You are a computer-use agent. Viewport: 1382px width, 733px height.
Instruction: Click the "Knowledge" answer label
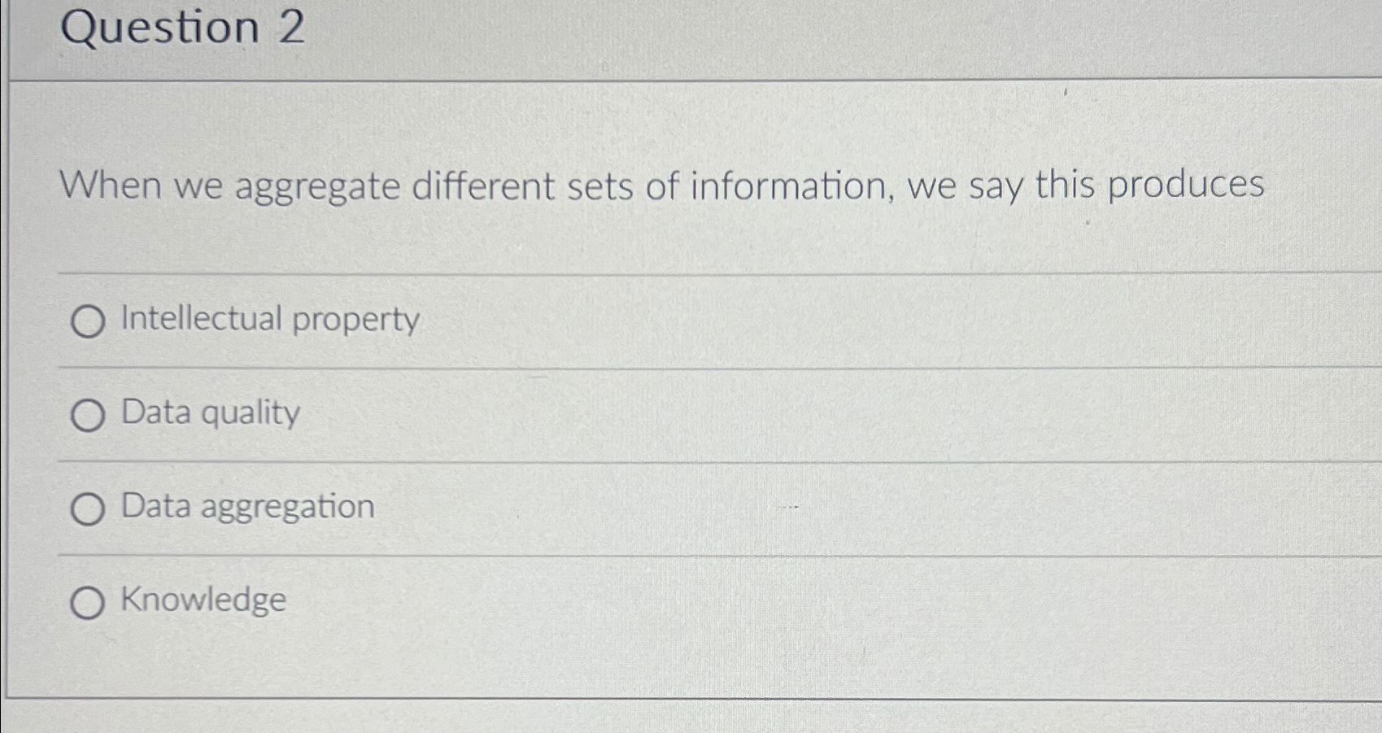tap(203, 600)
